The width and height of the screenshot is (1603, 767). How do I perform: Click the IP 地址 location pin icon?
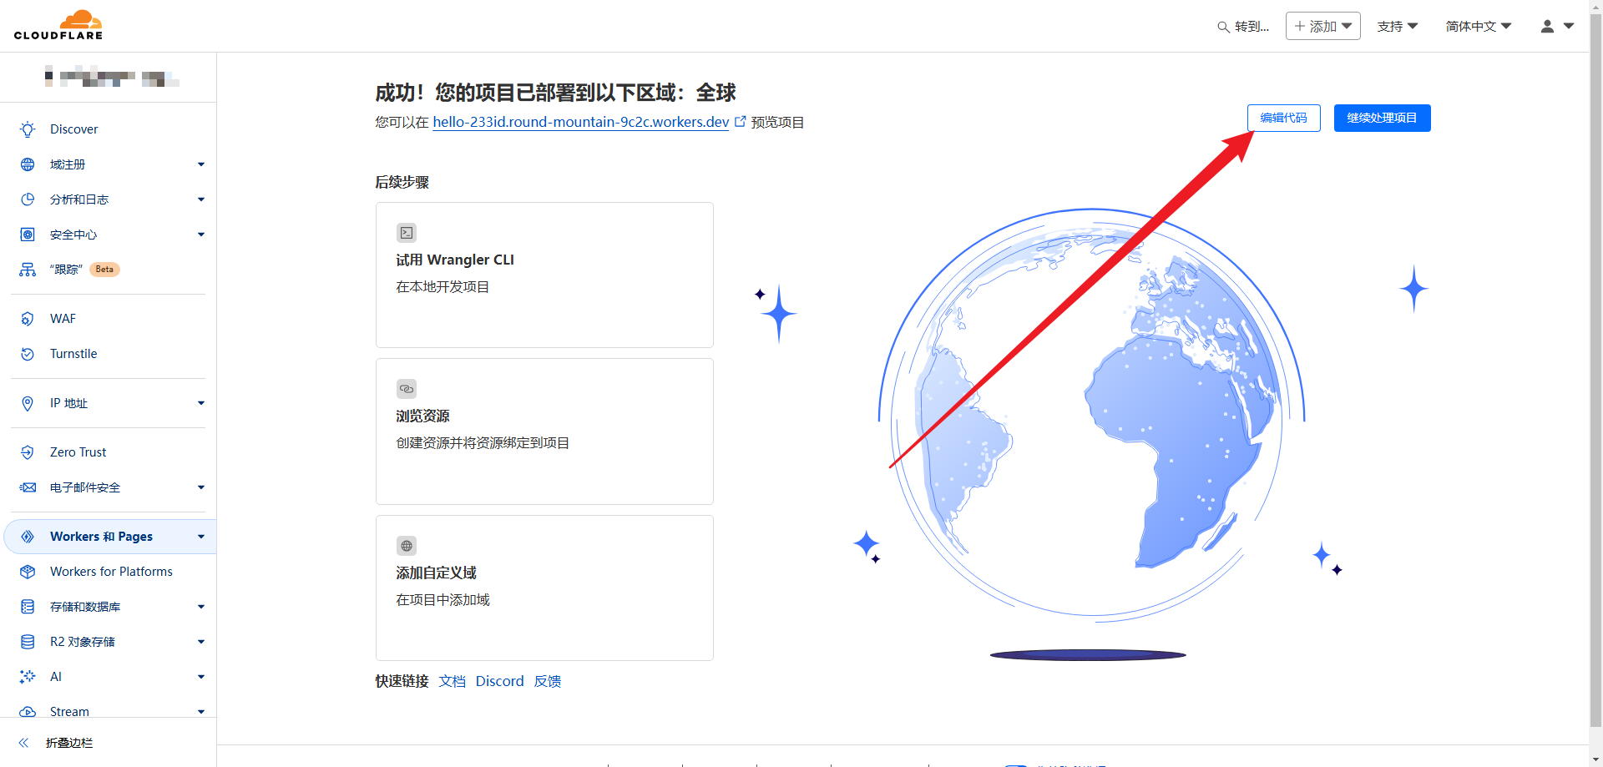[x=28, y=403]
